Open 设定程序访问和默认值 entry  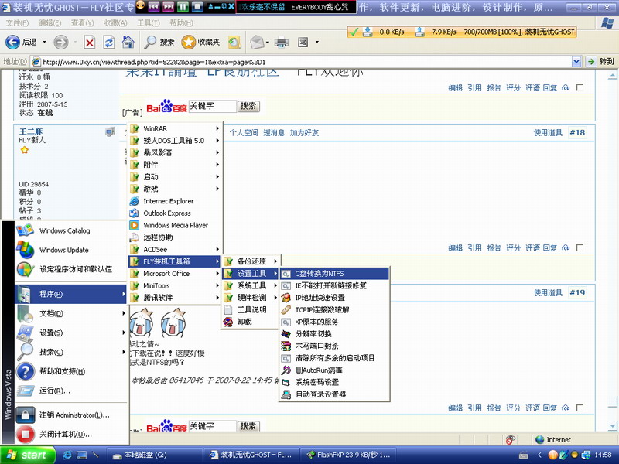coord(71,269)
